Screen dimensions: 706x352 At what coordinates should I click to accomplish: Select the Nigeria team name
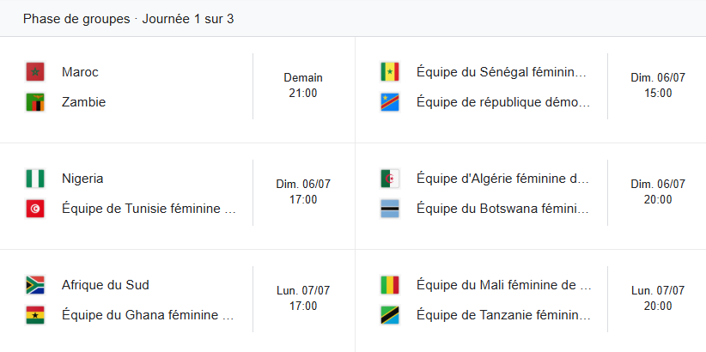pyautogui.click(x=82, y=179)
